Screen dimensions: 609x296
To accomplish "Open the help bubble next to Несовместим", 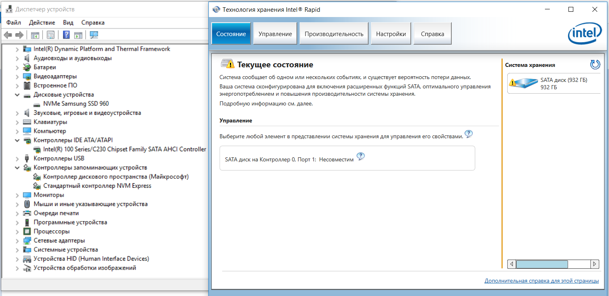I will (360, 157).
